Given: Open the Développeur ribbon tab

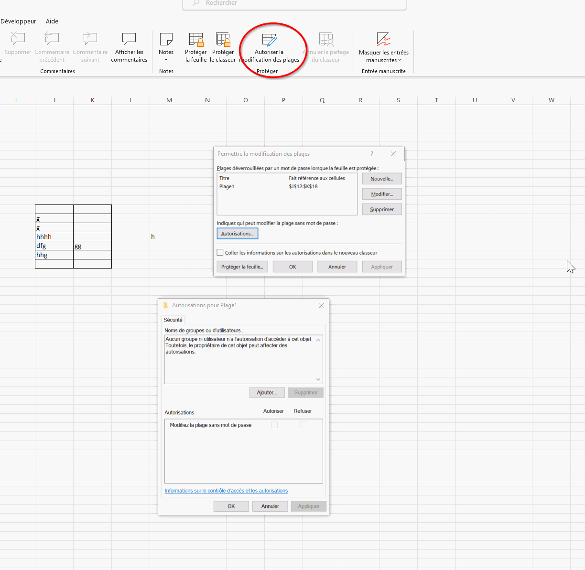Looking at the screenshot, I should (x=19, y=21).
